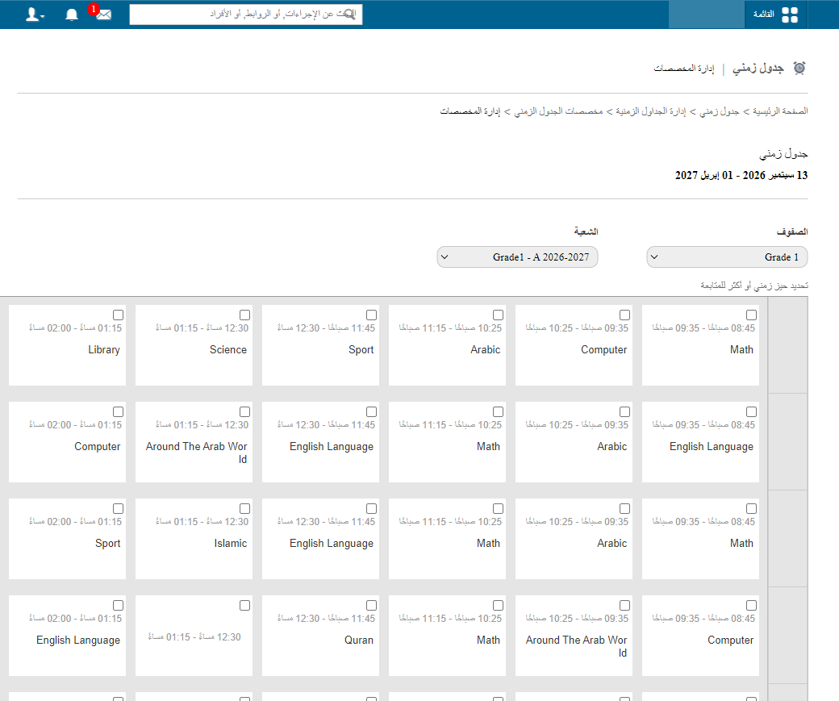Check the Sport 01:15 slot checkbox
839x701 pixels.
click(119, 509)
